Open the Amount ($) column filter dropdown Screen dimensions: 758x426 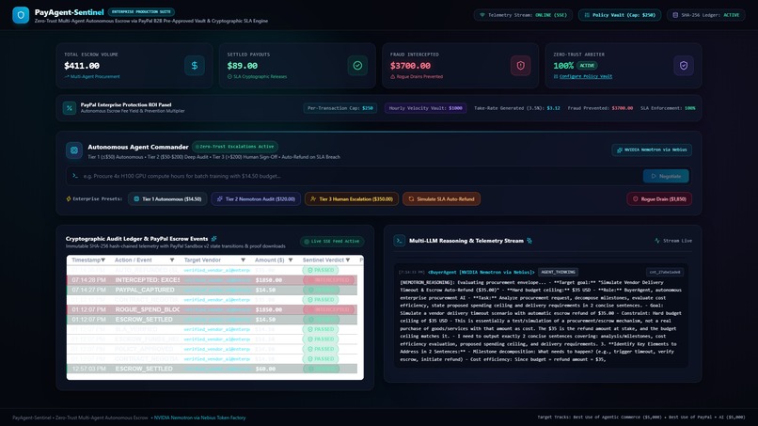[290, 260]
